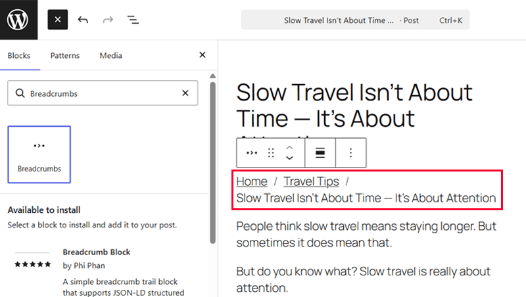Open block options three-dot menu
This screenshot has width=526, height=297.
tap(350, 153)
